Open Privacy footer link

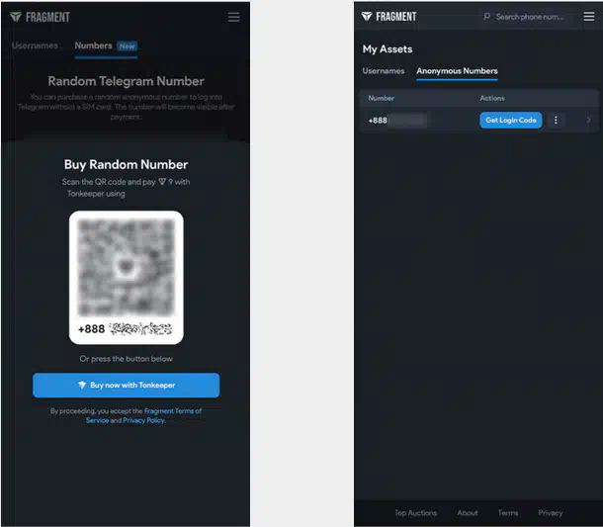[551, 513]
